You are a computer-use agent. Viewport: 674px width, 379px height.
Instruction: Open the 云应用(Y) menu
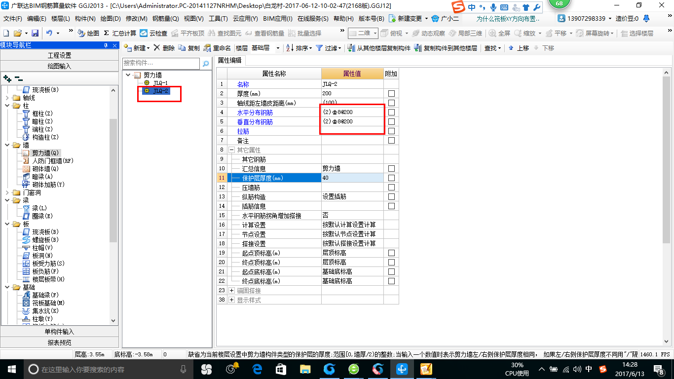245,19
